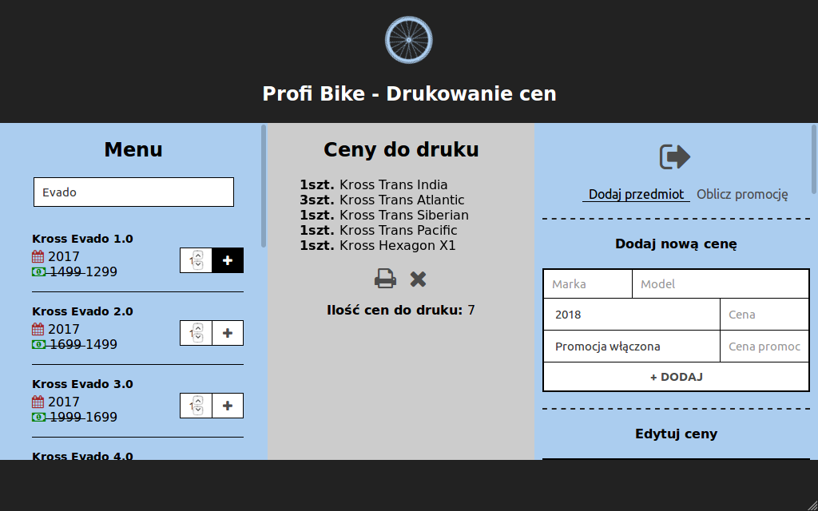
Task: Click the window resize grip corner
Action: (x=812, y=505)
